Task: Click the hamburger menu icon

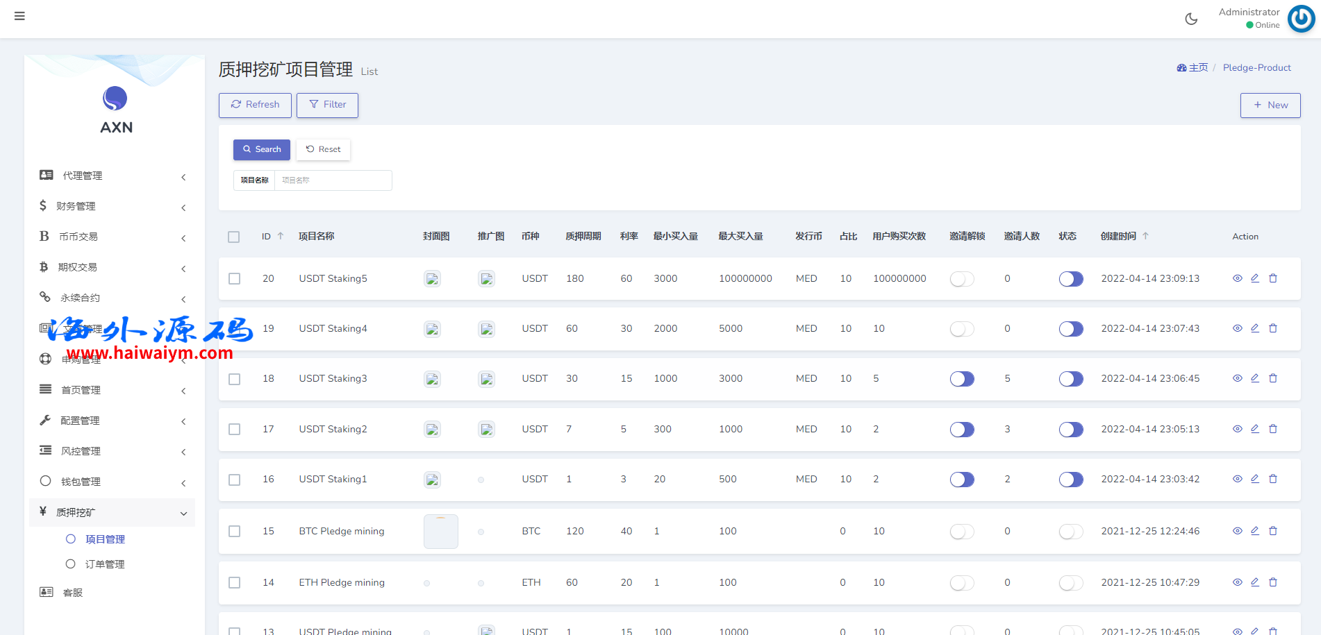Action: point(19,16)
